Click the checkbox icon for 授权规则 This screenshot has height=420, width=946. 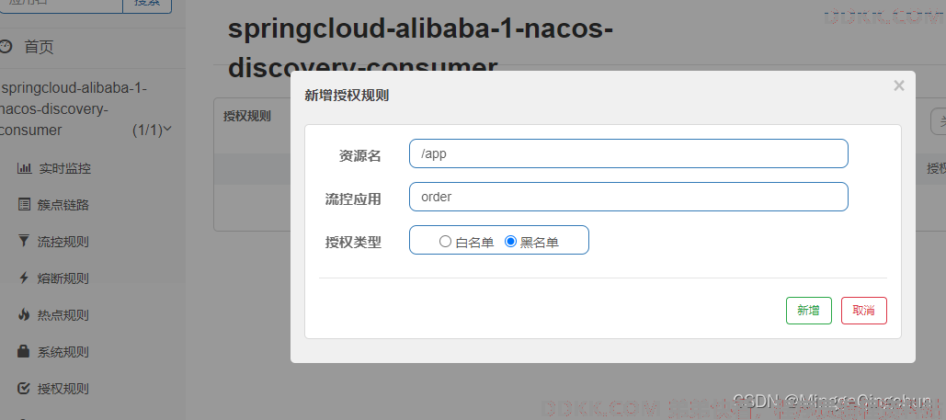(24, 388)
